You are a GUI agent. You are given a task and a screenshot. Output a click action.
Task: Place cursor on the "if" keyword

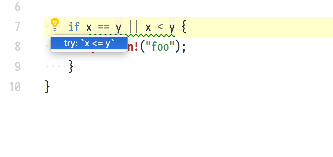74,27
